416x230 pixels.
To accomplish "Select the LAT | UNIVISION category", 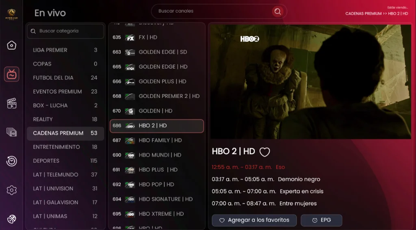I will click(65, 189).
